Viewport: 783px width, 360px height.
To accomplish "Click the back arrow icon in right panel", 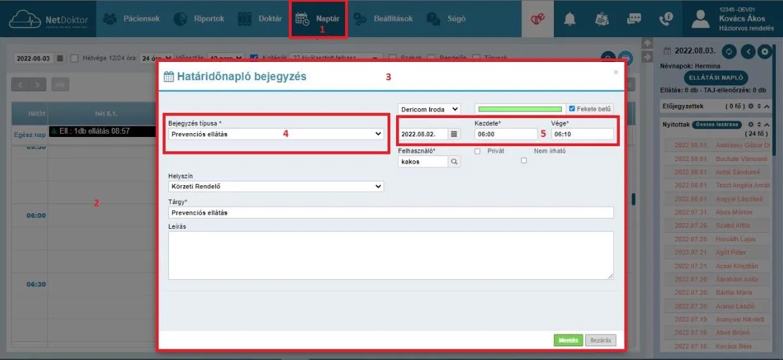I will 749,51.
